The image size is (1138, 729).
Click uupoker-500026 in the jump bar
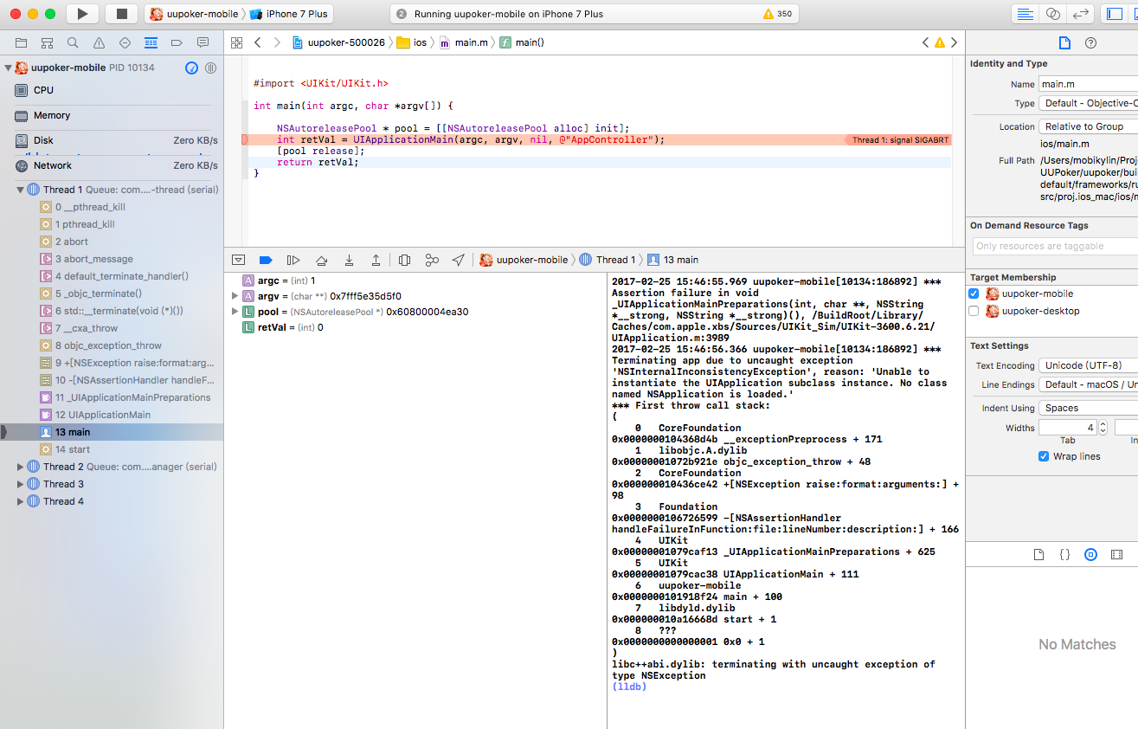click(338, 42)
